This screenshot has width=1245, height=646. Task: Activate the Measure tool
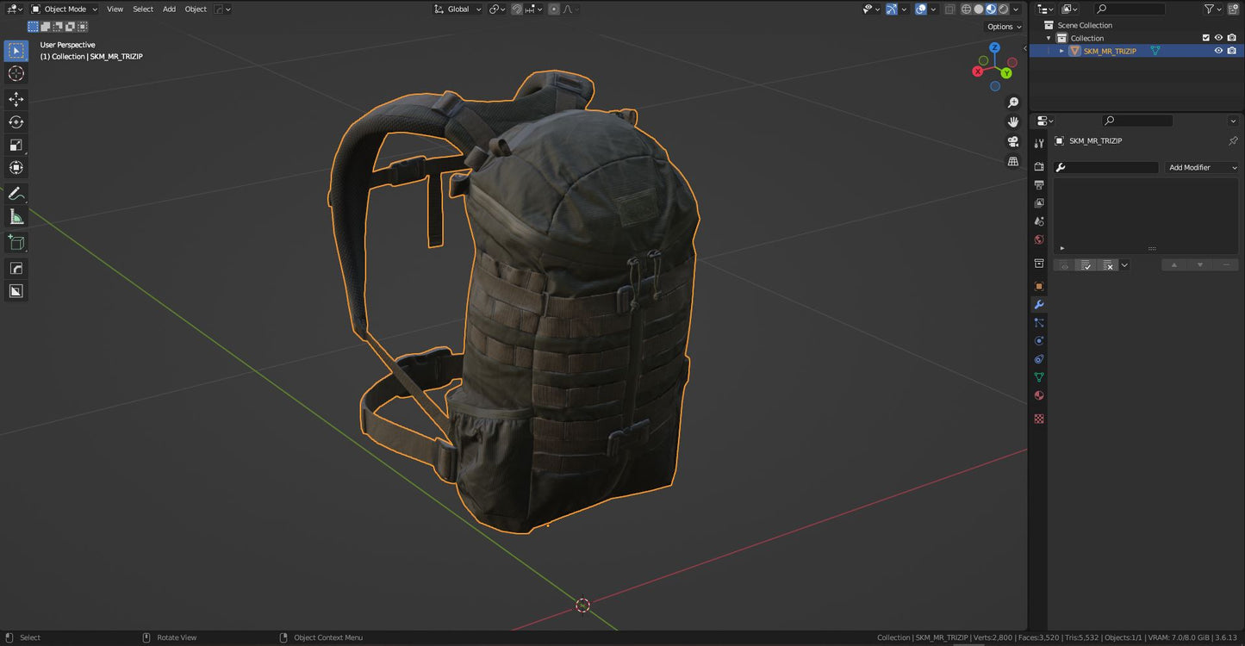click(16, 216)
